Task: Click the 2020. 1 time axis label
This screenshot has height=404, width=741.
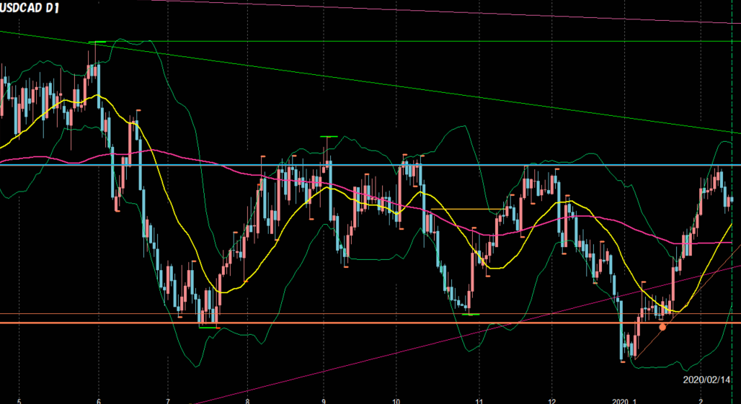Action: pos(625,401)
